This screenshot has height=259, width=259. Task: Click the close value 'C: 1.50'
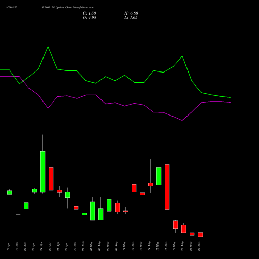click(90, 13)
